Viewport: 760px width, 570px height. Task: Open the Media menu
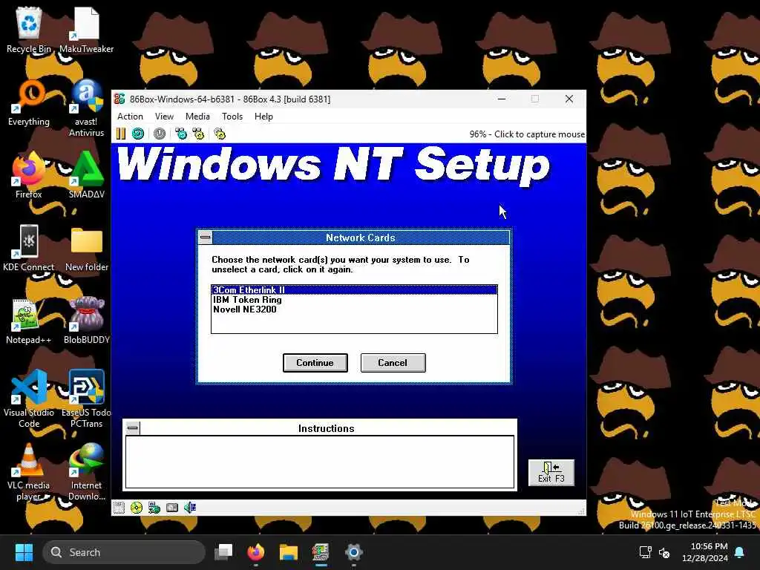(x=197, y=117)
